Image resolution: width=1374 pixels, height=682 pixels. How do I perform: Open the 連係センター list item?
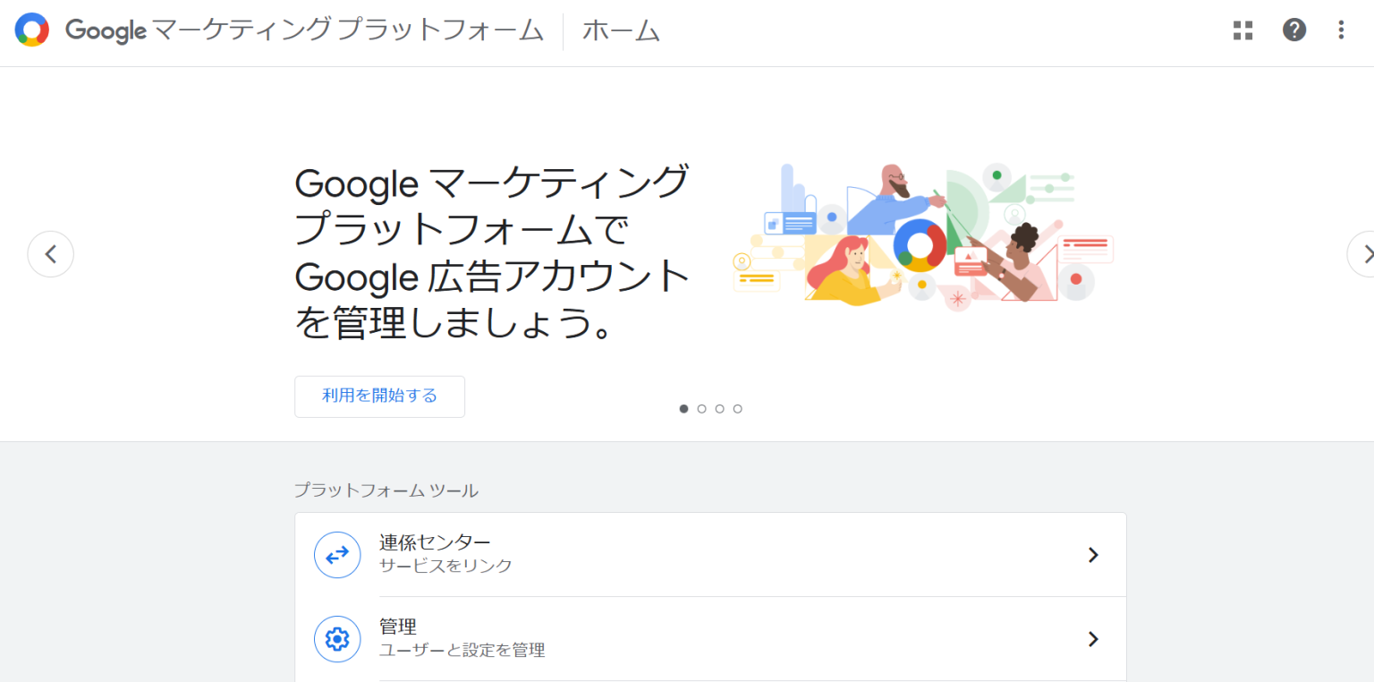pyautogui.click(x=710, y=555)
